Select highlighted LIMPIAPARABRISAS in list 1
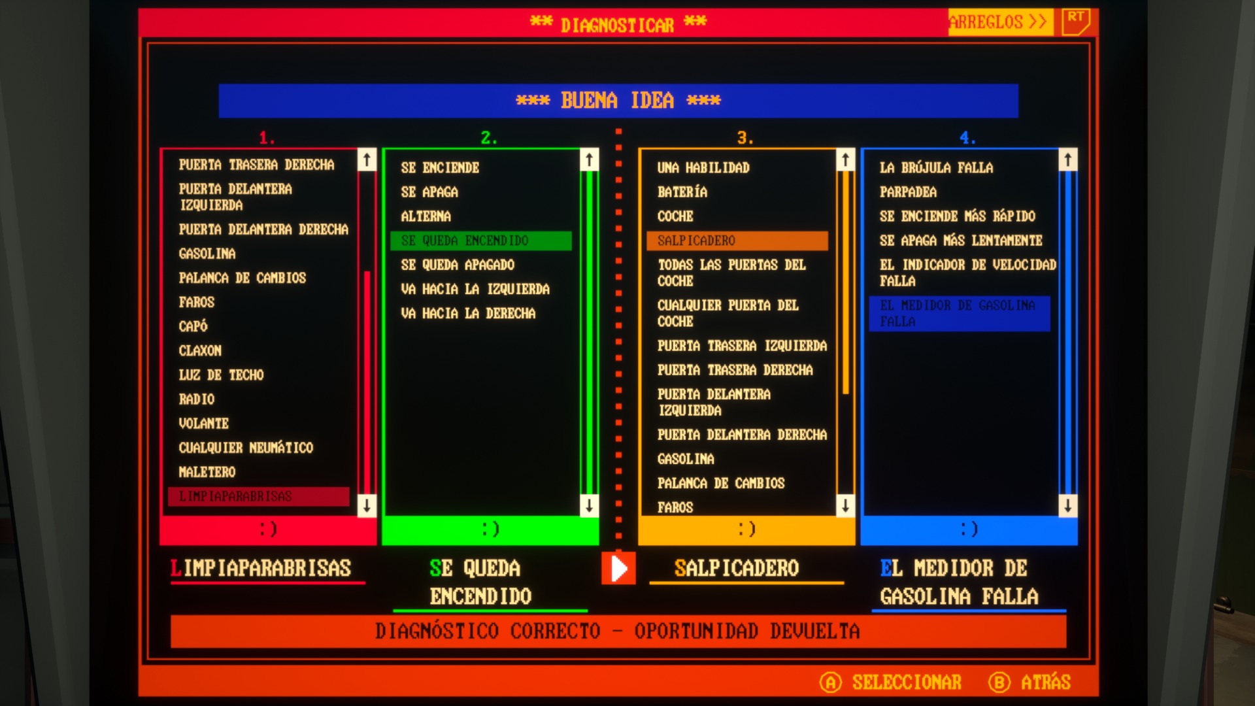Screen dimensions: 1255x706 coord(259,496)
